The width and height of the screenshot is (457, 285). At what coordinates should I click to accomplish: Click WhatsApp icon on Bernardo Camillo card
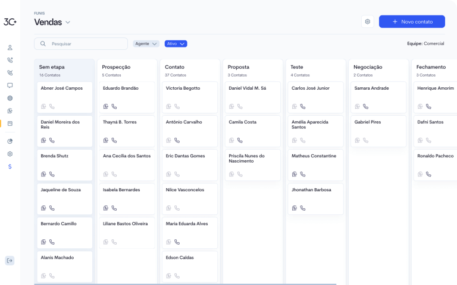pos(43,242)
